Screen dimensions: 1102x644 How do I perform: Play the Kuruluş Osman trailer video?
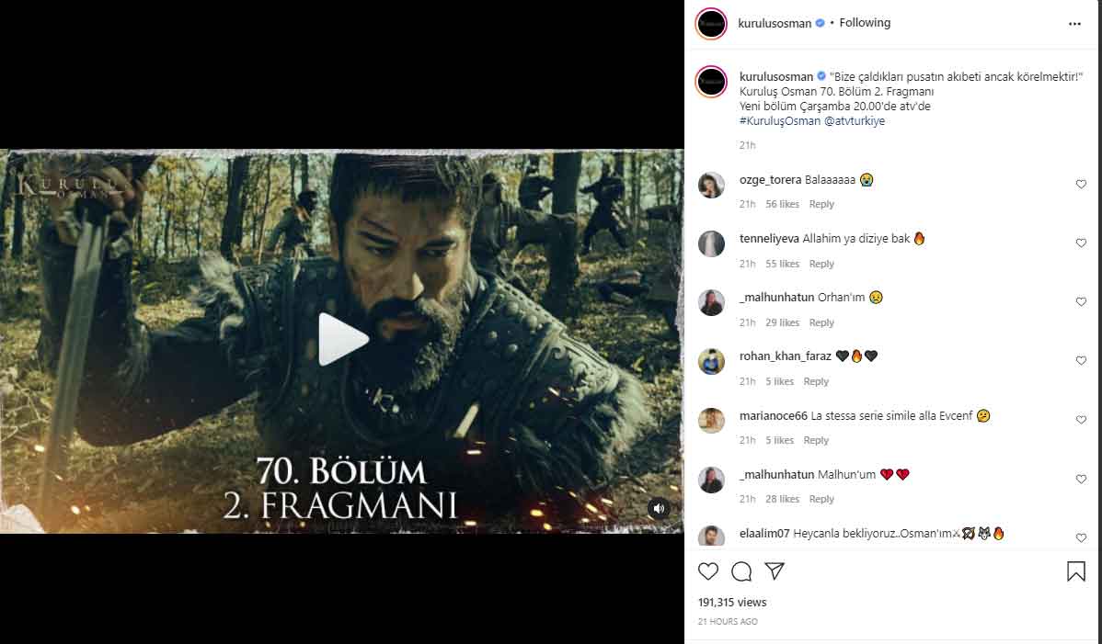click(343, 339)
